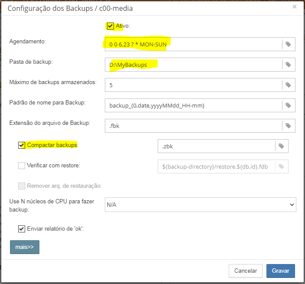The image size is (305, 284).
Task: Close the backup configuration dialog
Action: [x=295, y=7]
